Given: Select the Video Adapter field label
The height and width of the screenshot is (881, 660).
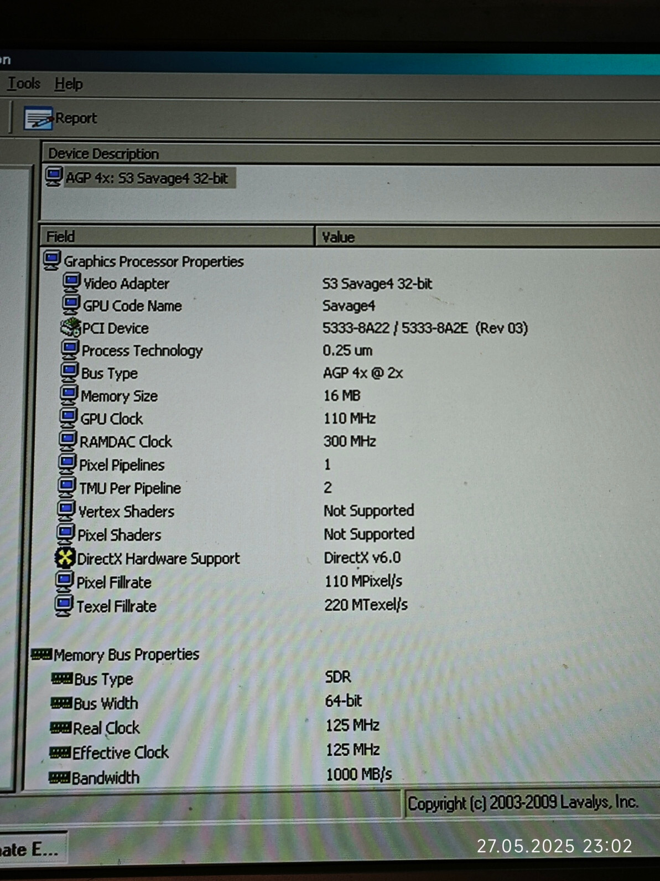Looking at the screenshot, I should 126,284.
